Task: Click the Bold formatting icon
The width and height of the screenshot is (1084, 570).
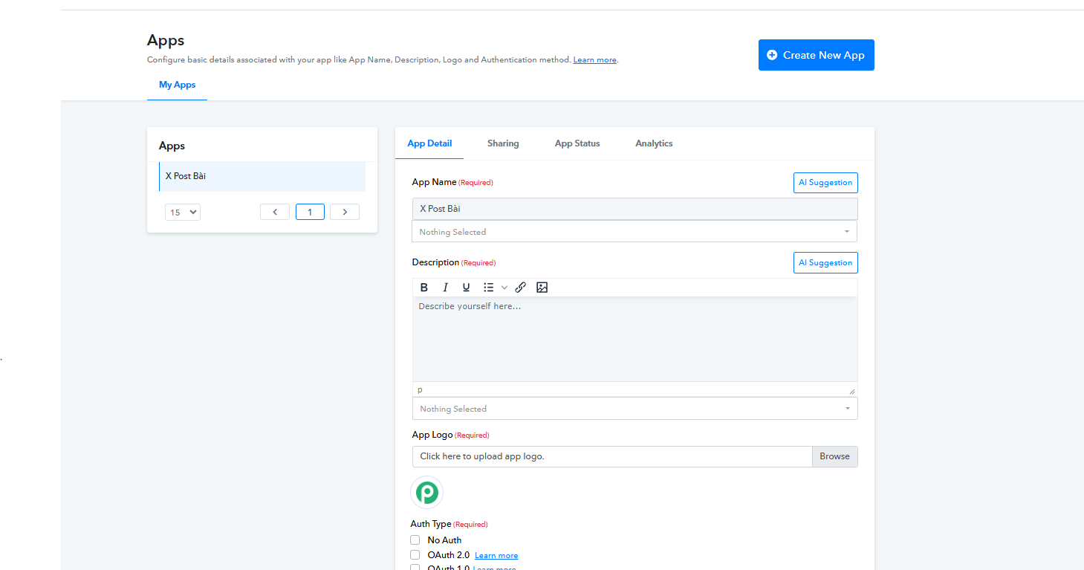Action: point(424,288)
